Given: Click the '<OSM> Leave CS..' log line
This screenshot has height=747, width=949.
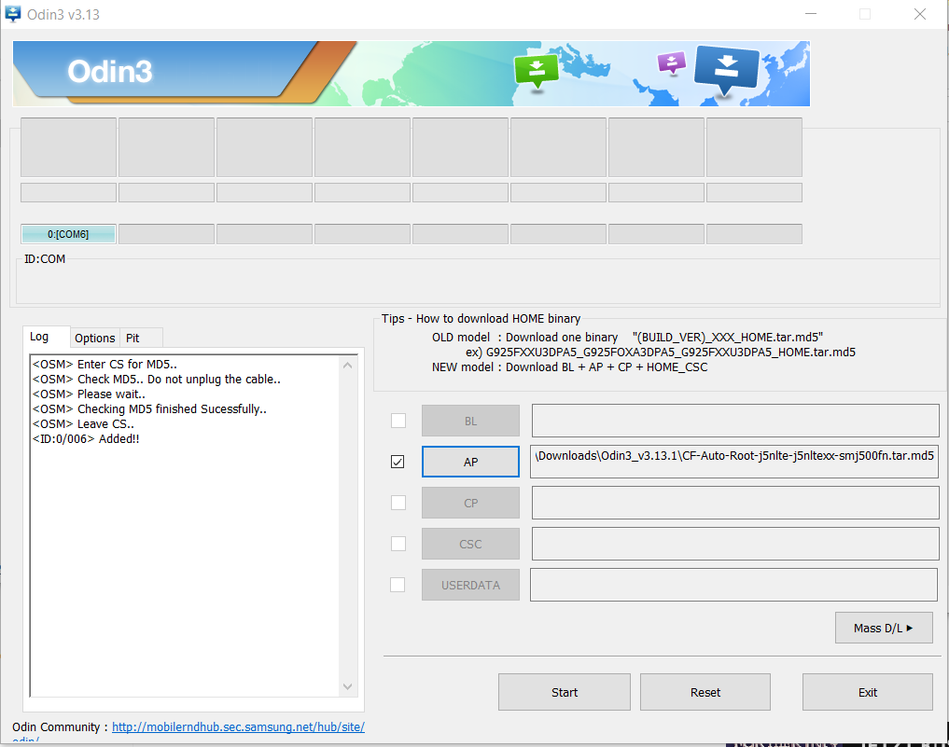Looking at the screenshot, I should (x=83, y=424).
